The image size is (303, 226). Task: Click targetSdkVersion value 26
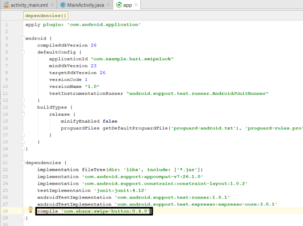point(103,73)
